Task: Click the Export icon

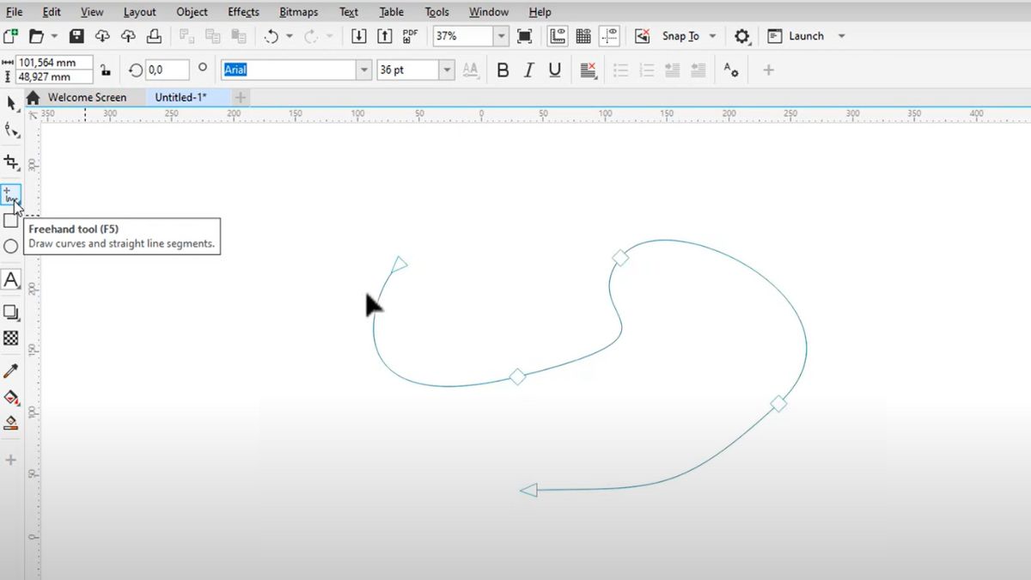Action: click(385, 36)
